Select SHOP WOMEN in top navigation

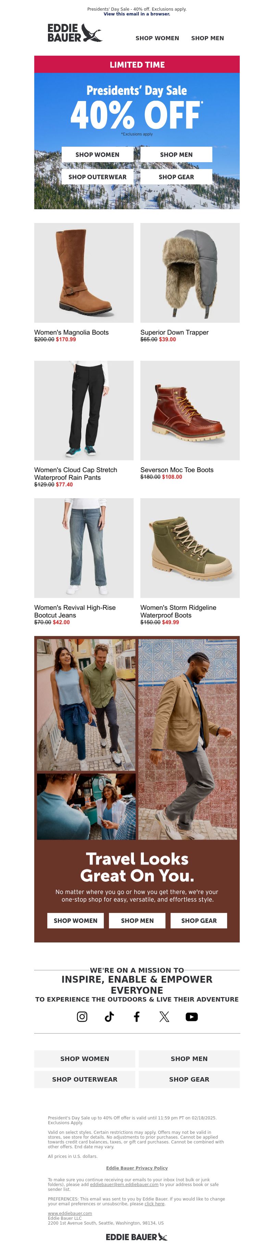(x=157, y=38)
